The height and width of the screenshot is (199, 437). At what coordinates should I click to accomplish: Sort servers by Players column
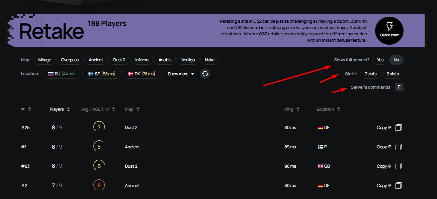tap(60, 109)
